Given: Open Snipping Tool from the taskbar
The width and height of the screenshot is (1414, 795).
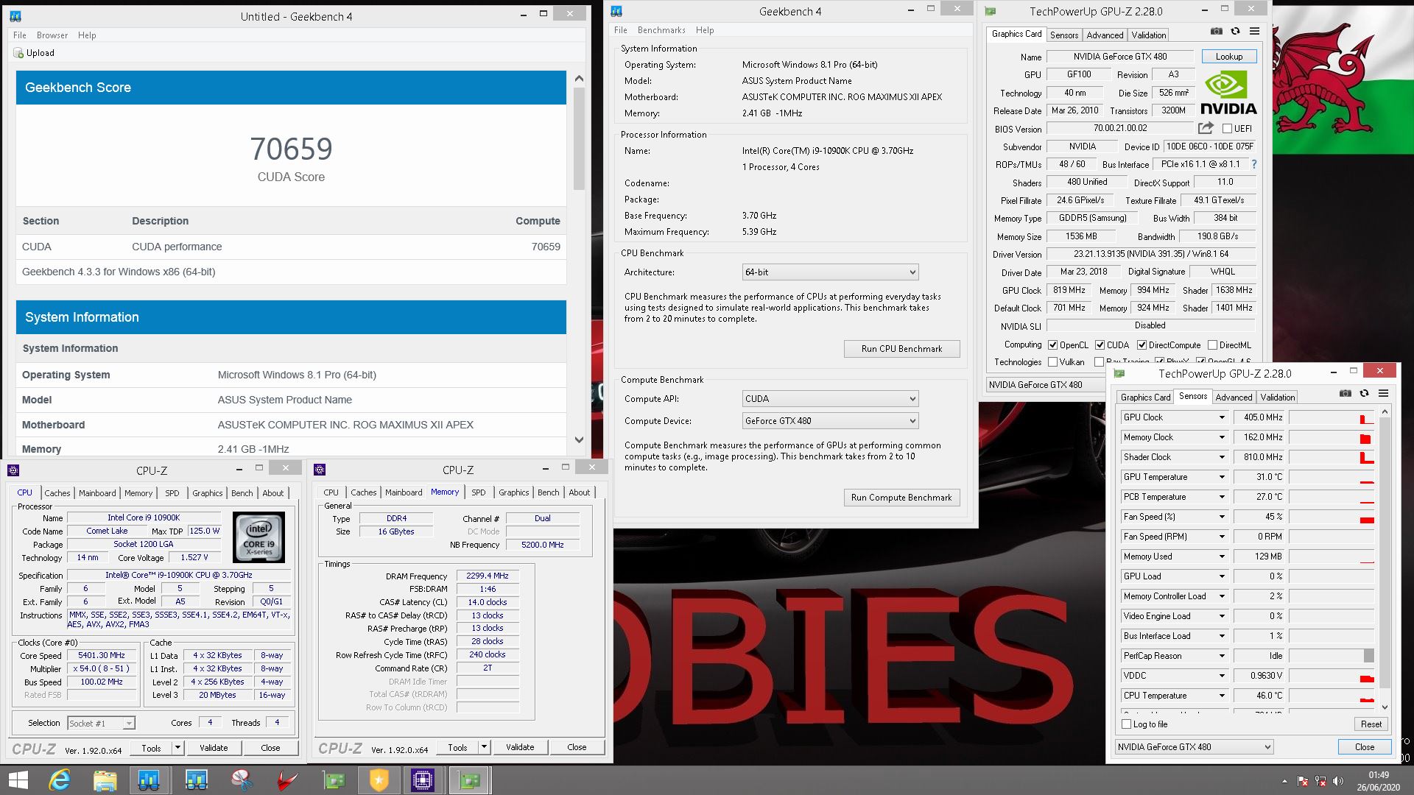Looking at the screenshot, I should tap(242, 780).
